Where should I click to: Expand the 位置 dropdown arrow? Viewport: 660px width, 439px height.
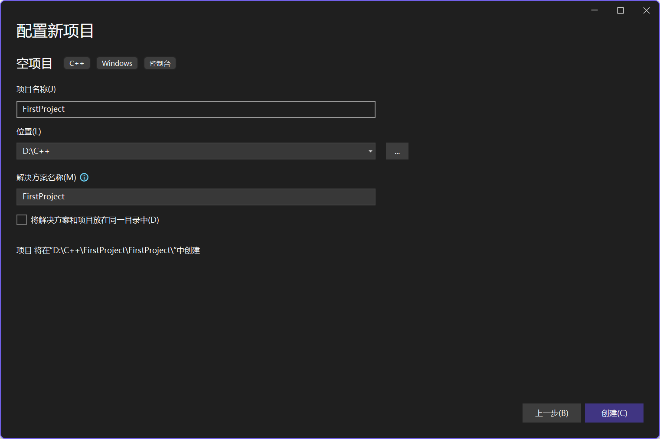tap(370, 151)
